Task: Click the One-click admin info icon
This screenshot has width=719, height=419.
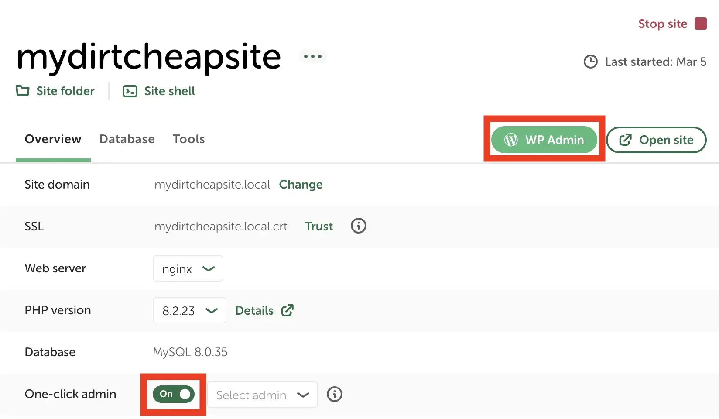Action: pyautogui.click(x=334, y=394)
